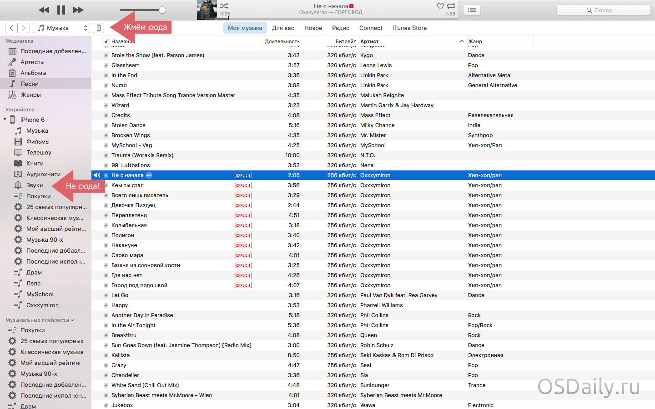Toggle the repeat icon in player
Viewport: 655px width, 409px height.
[x=451, y=6]
